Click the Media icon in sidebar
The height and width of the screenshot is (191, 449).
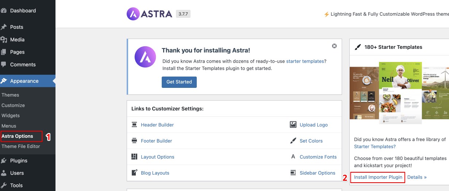click(4, 39)
